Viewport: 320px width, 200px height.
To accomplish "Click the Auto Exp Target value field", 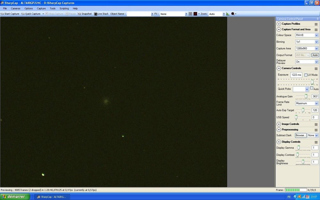I will click(x=315, y=110).
